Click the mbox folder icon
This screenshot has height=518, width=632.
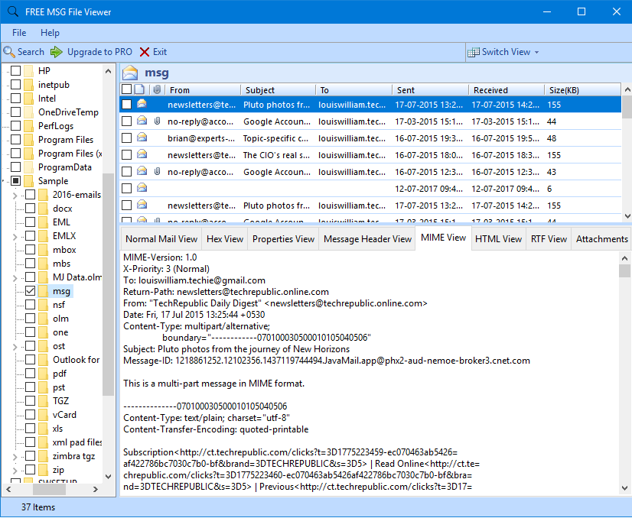(43, 250)
